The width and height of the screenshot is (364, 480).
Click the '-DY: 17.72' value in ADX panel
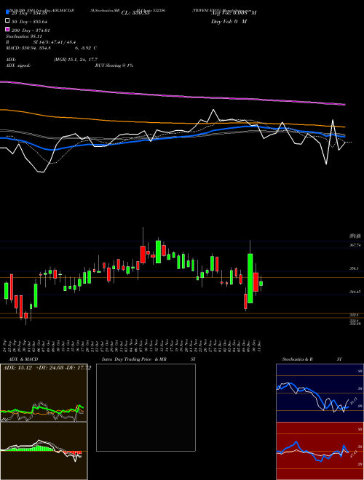pos(79,368)
